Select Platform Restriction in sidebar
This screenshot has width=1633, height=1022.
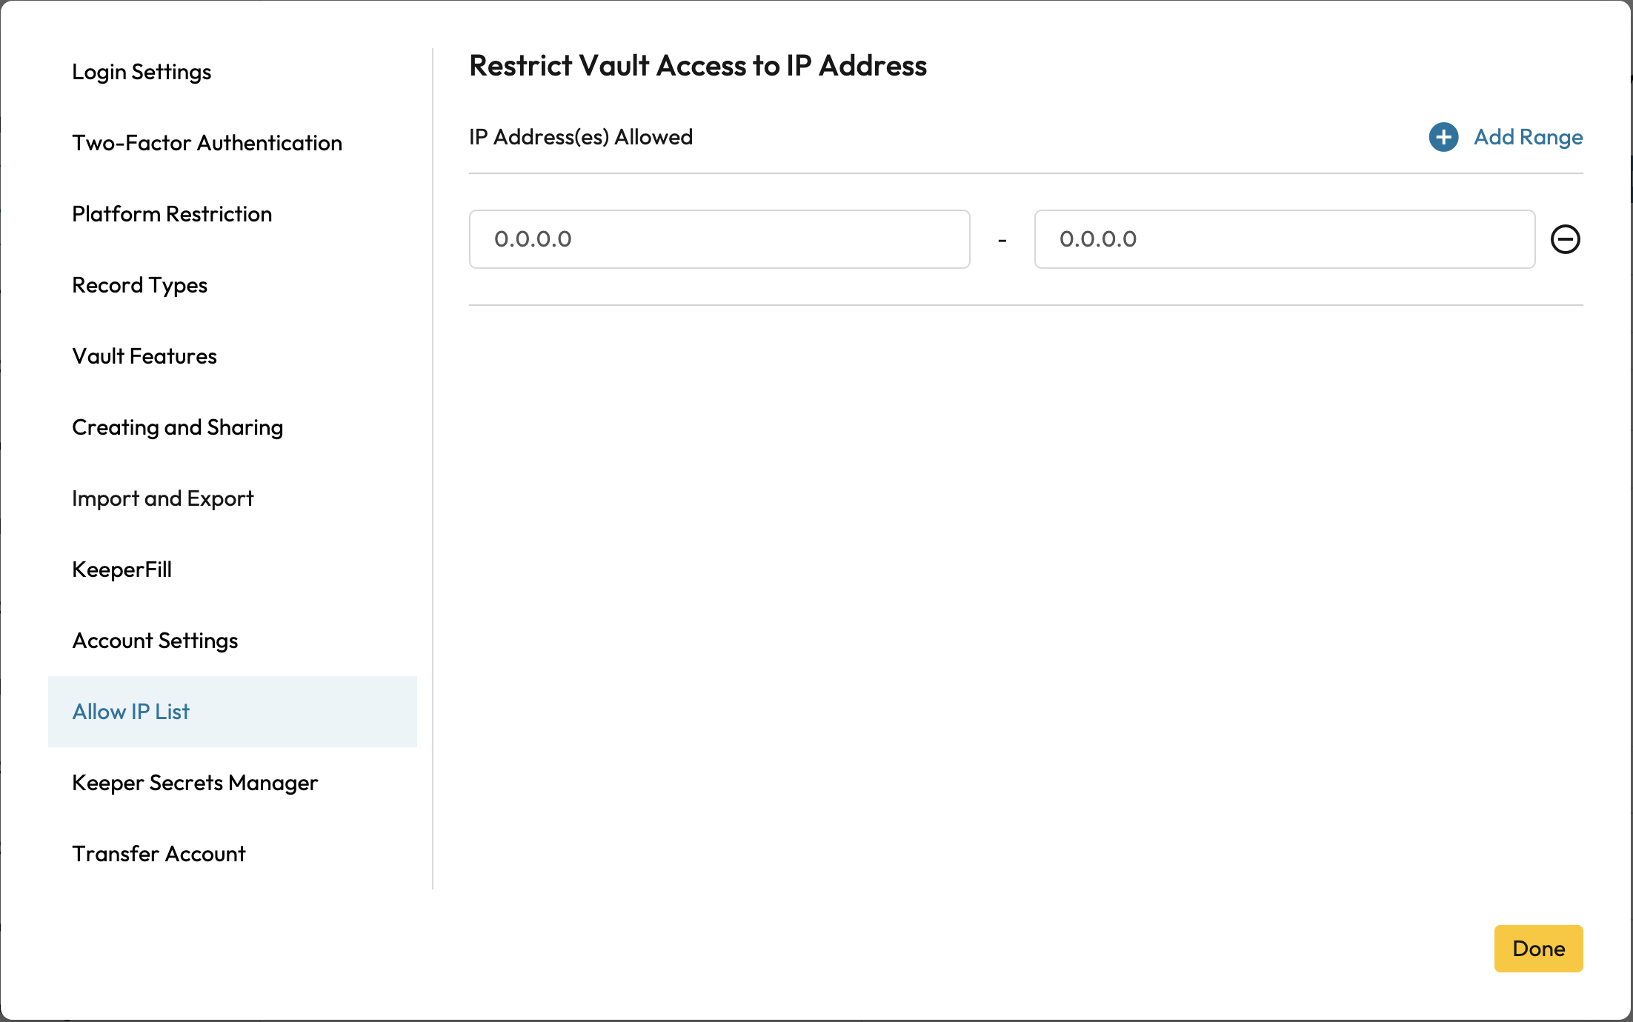(x=172, y=214)
